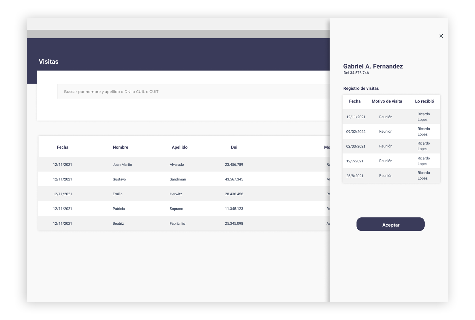Viewport: 475px width, 320px height.
Task: Sort main table by Nombre column header
Action: coord(120,147)
